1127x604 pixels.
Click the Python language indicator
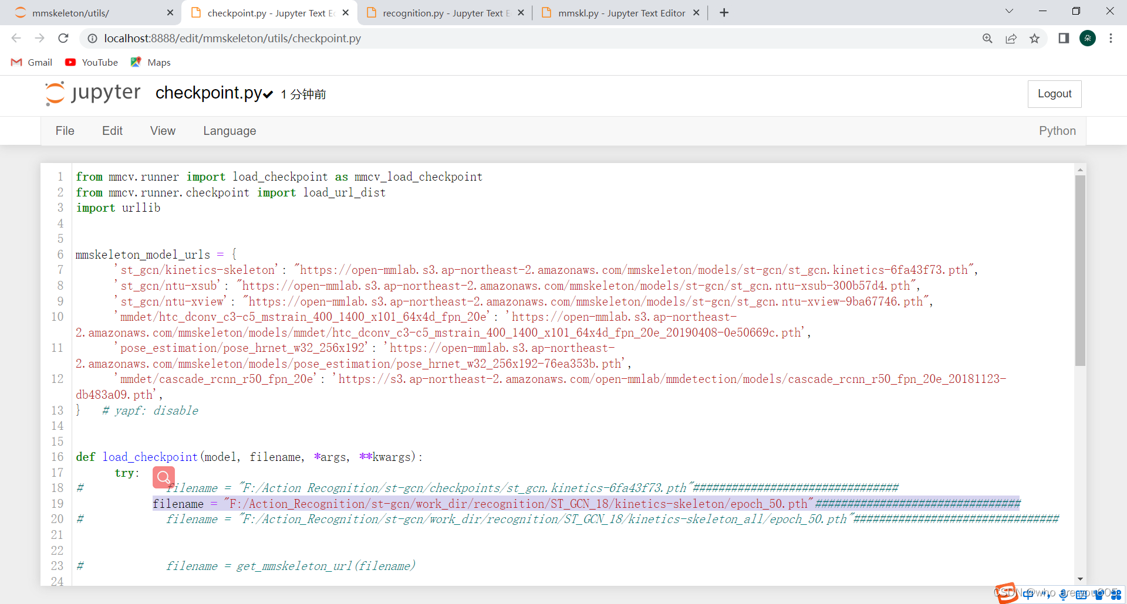pos(1057,131)
